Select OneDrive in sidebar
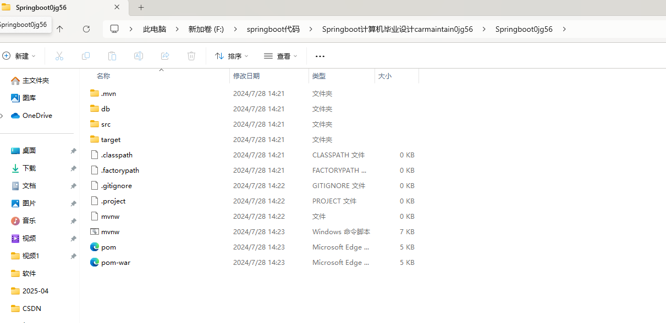The width and height of the screenshot is (666, 323). (37, 116)
